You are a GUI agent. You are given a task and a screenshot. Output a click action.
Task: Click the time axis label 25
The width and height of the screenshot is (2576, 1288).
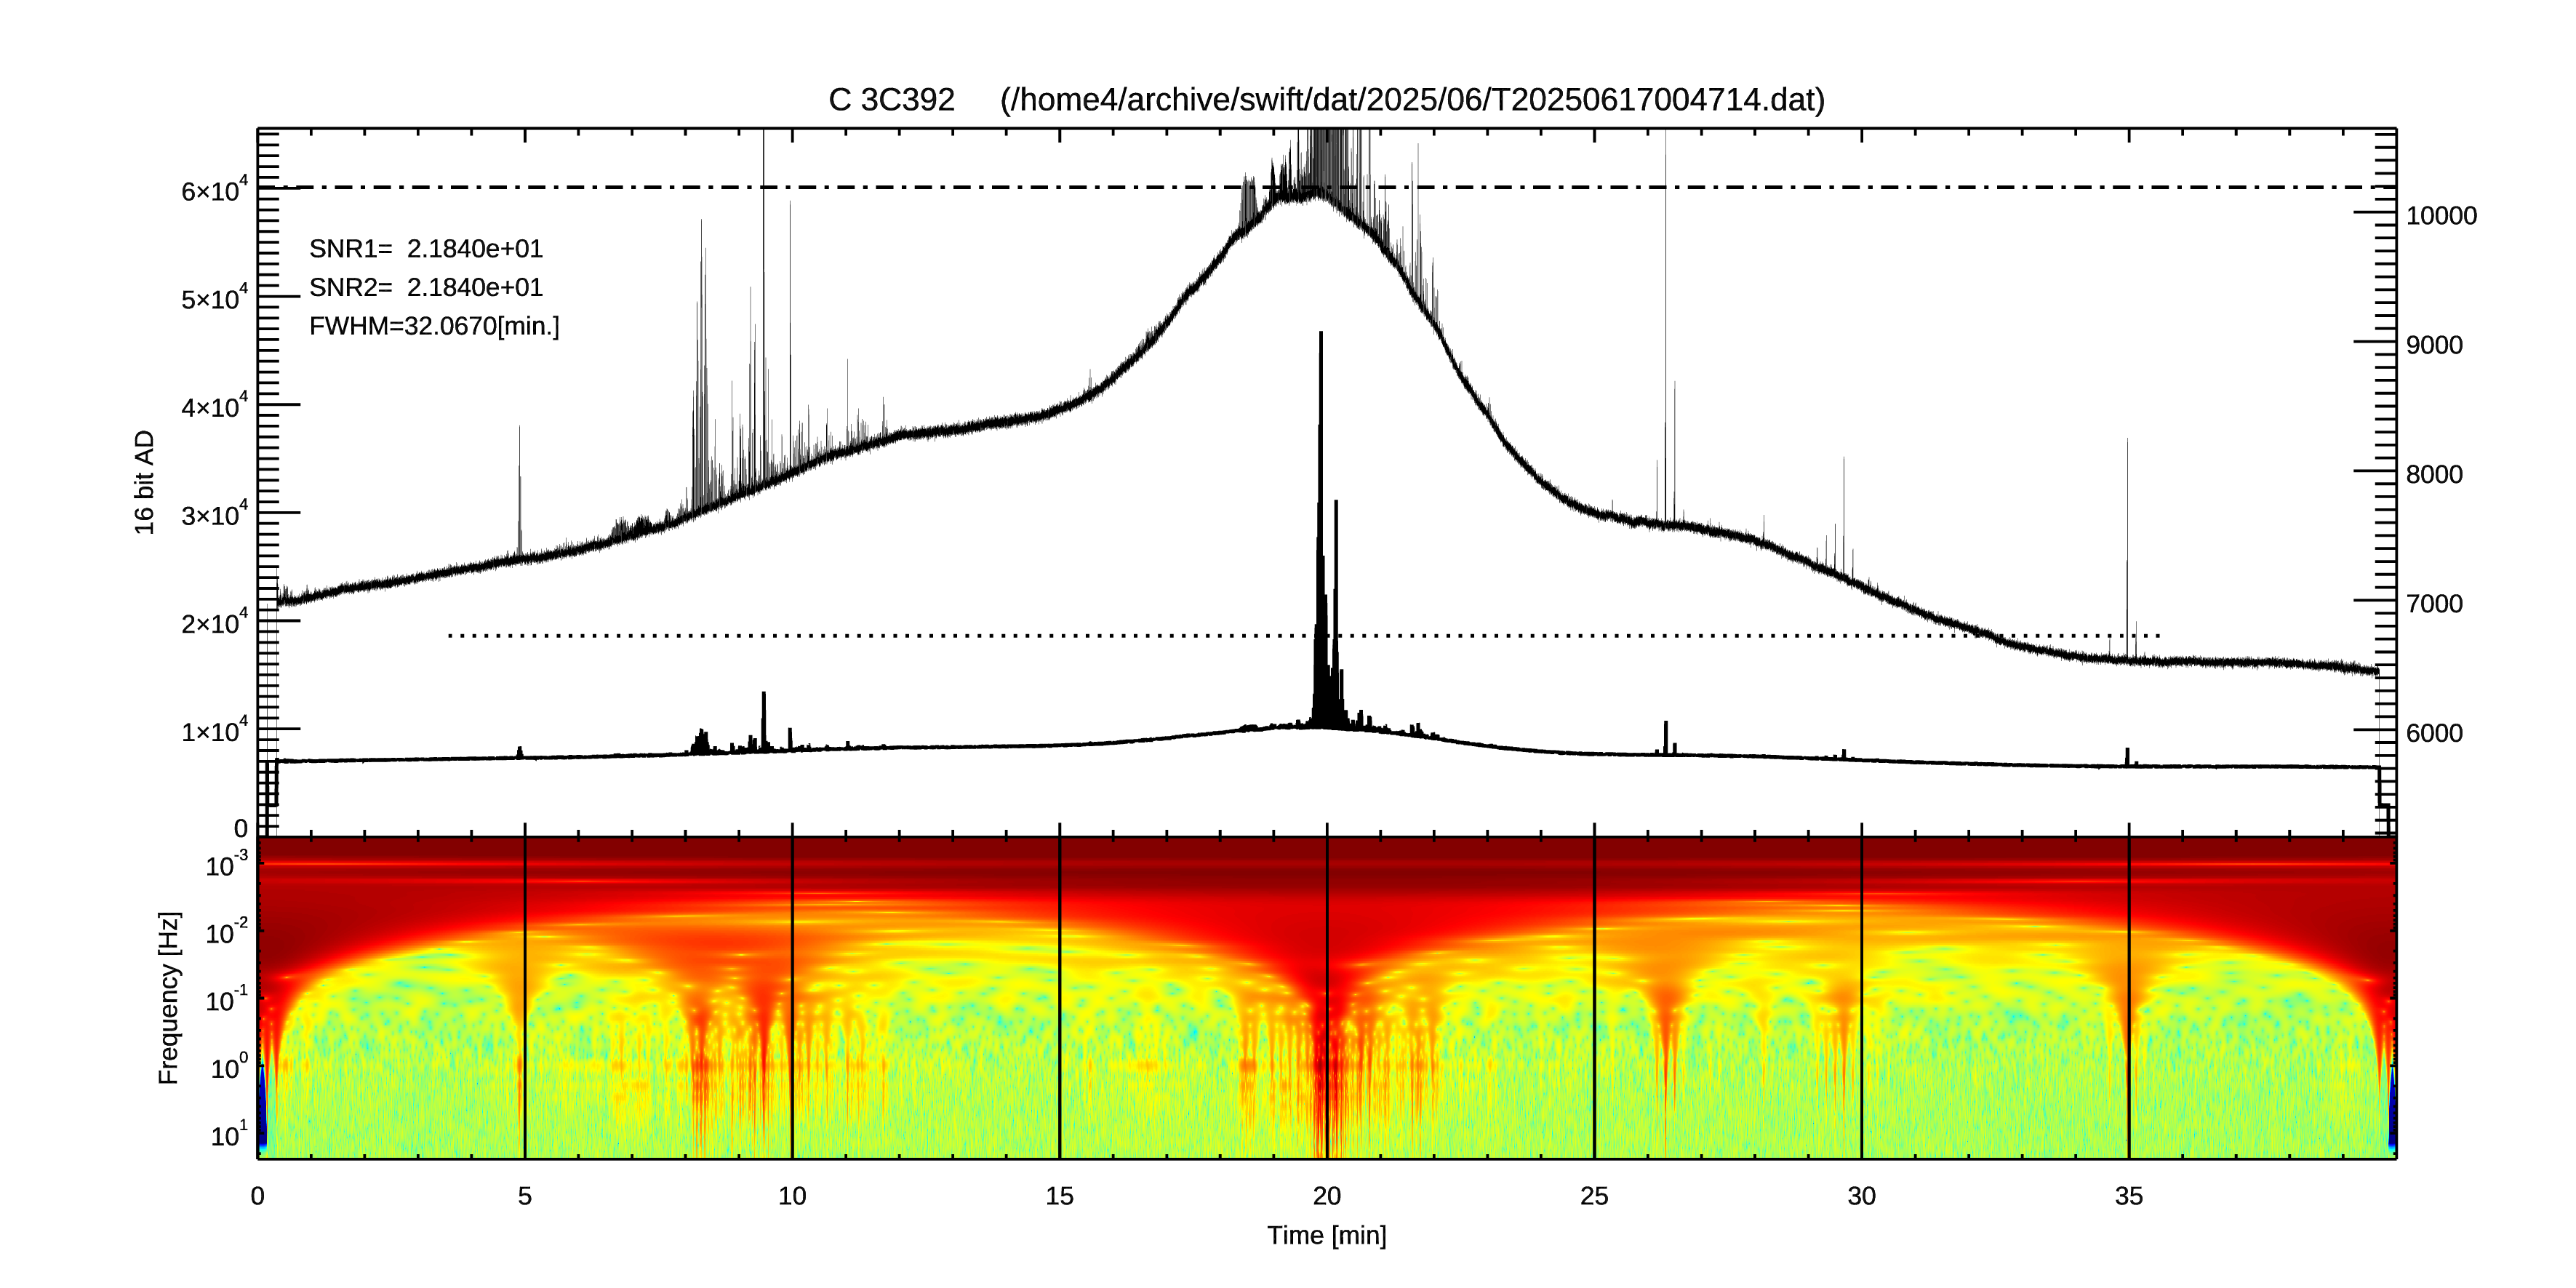[1594, 1196]
